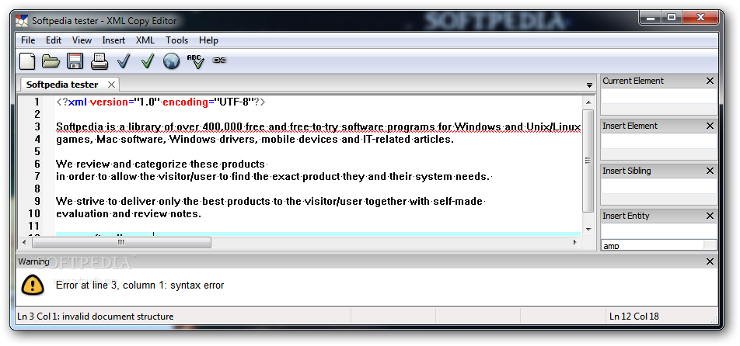Click the XML Copy Editor title bar icon

click(21, 21)
